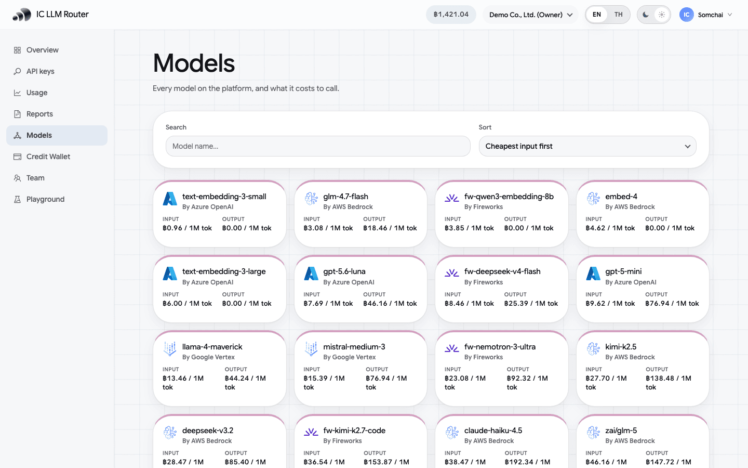
Task: Click the API keys key icon
Action: pyautogui.click(x=17, y=71)
